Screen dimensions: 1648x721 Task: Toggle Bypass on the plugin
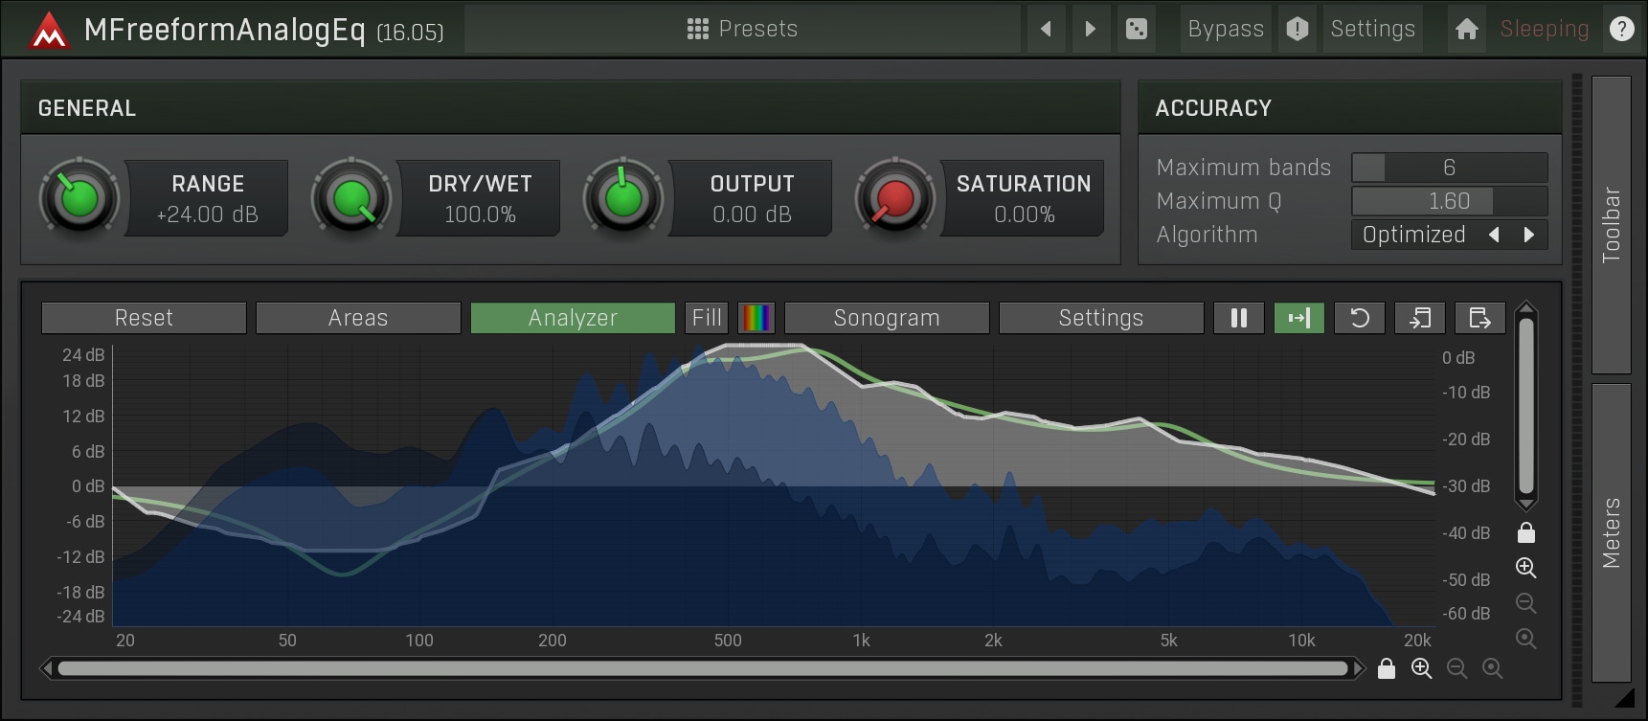tap(1226, 29)
